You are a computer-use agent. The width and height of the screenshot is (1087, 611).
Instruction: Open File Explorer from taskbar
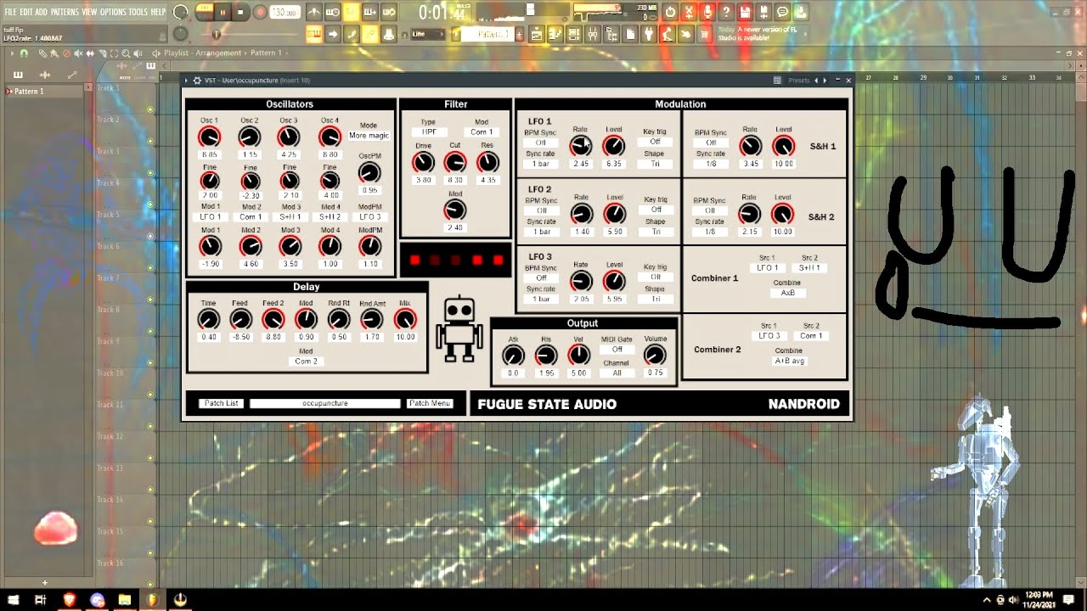tap(125, 599)
